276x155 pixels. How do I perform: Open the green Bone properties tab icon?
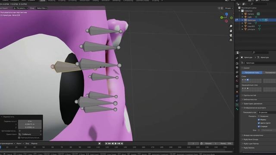tap(237, 109)
